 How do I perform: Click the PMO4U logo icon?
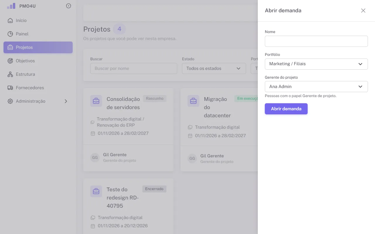pyautogui.click(x=11, y=6)
